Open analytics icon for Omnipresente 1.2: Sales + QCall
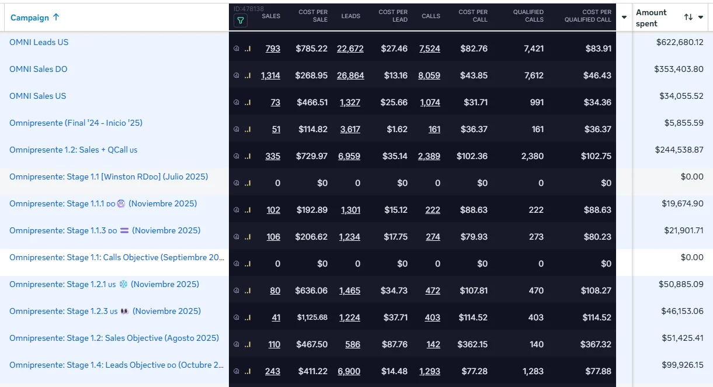The image size is (713, 387). 236,156
